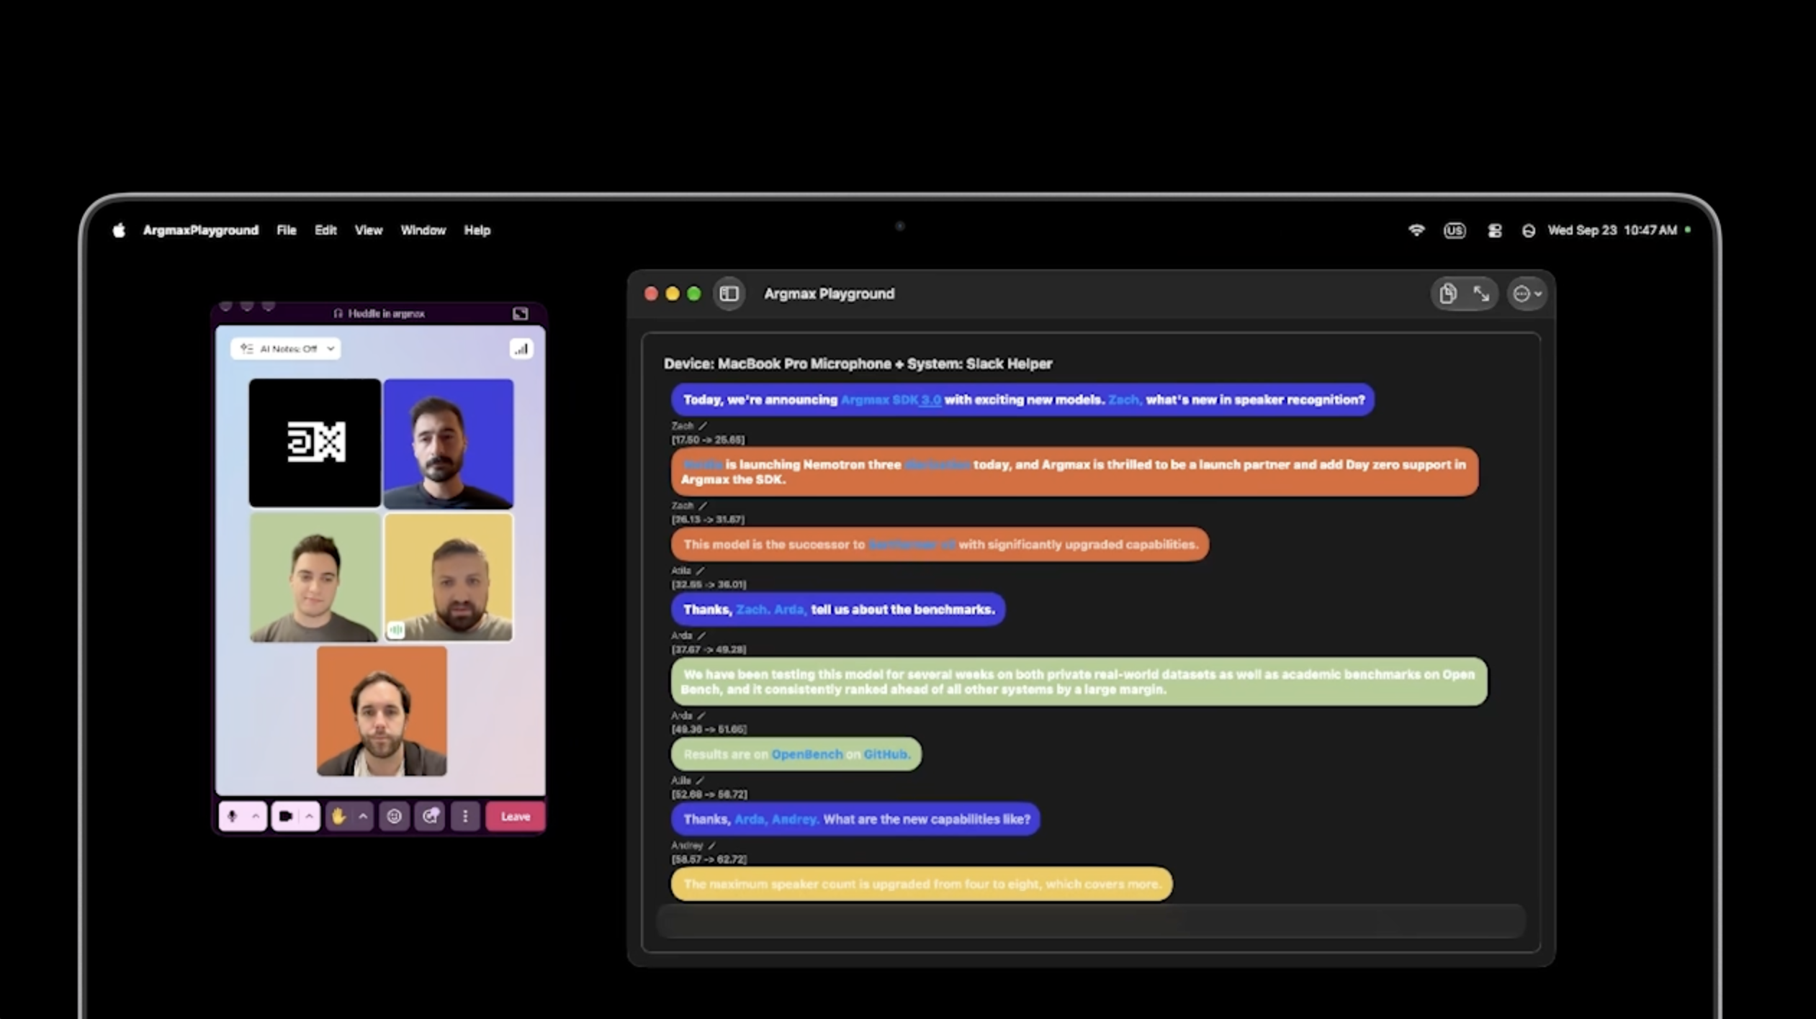Open the File menu
Viewport: 1816px width, 1019px height.
point(287,230)
